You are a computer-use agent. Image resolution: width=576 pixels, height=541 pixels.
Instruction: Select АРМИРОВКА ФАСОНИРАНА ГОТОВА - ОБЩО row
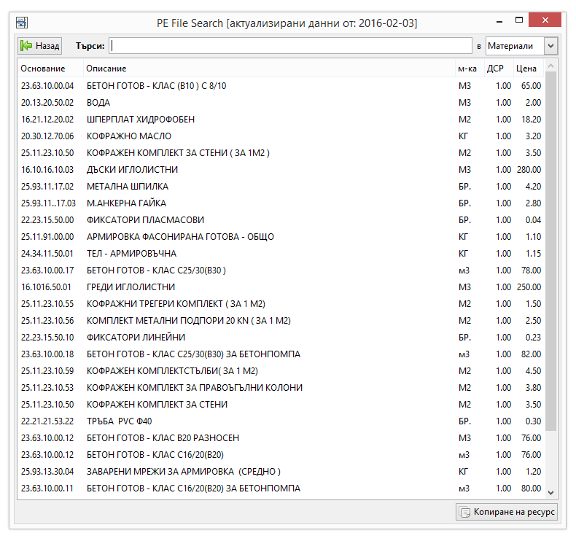[x=281, y=237]
